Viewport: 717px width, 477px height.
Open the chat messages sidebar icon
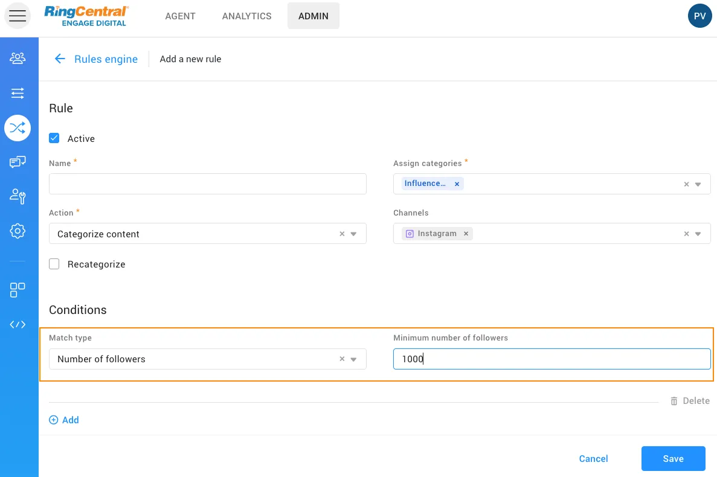pos(18,162)
